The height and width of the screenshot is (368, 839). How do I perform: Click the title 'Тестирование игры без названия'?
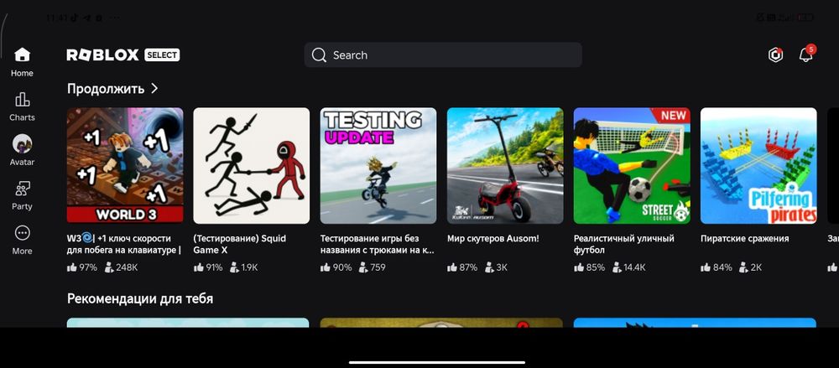pyautogui.click(x=377, y=244)
